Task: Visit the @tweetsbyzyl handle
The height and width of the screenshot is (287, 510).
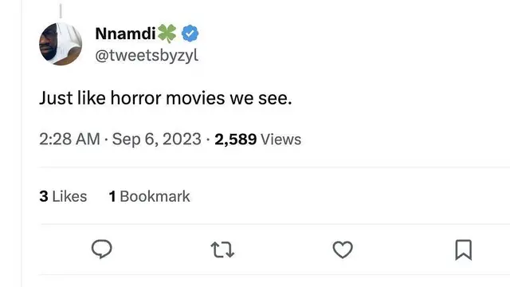Action: pyautogui.click(x=147, y=55)
